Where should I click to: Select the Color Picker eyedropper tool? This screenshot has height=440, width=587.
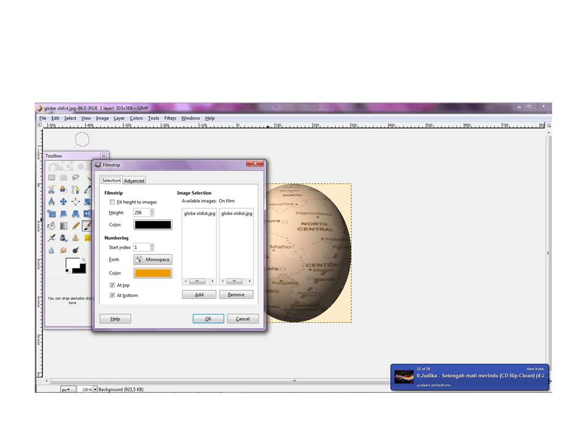[87, 189]
